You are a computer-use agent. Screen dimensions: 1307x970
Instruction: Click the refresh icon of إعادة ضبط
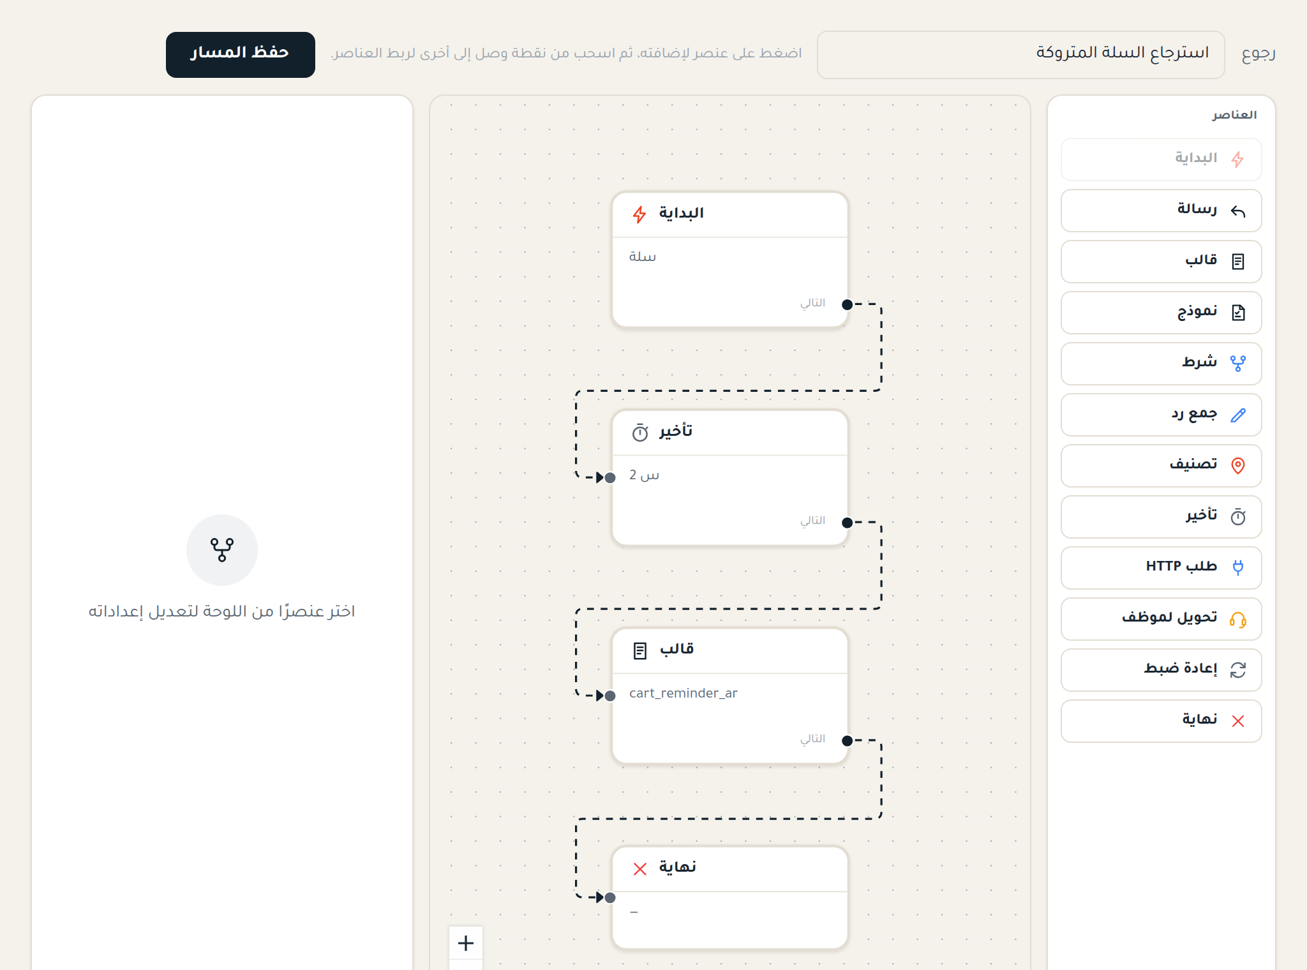click(x=1238, y=670)
